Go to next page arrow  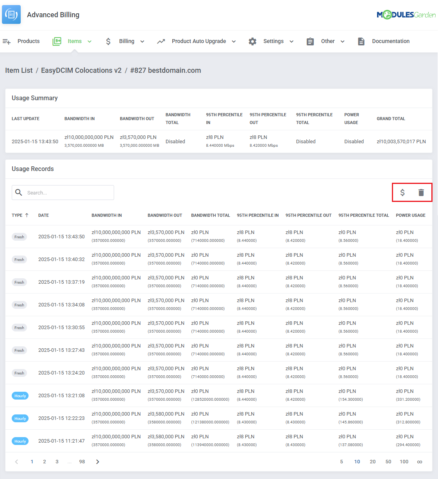[98, 462]
